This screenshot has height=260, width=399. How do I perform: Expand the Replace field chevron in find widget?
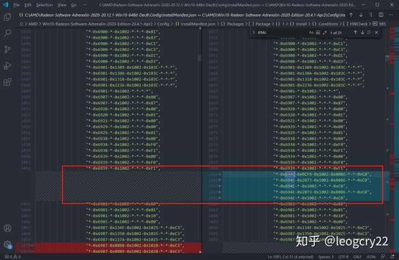tap(253, 33)
